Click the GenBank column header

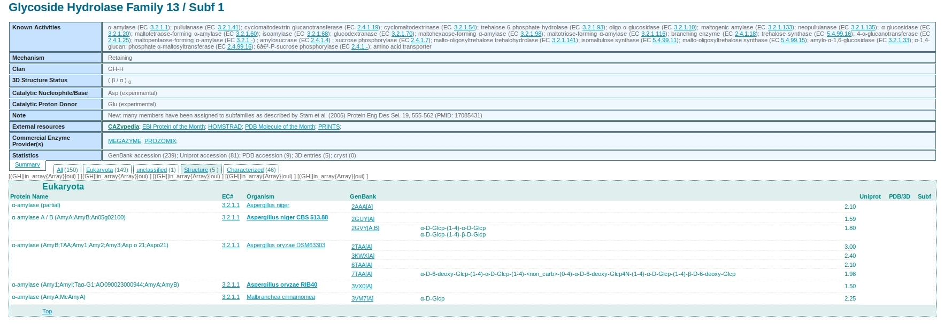pos(363,196)
